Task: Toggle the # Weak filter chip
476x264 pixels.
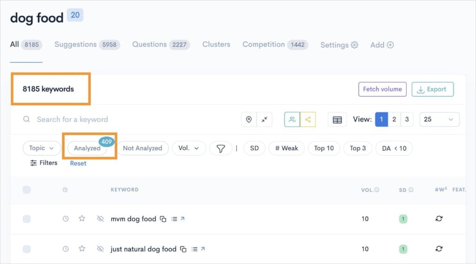Action: 286,148
